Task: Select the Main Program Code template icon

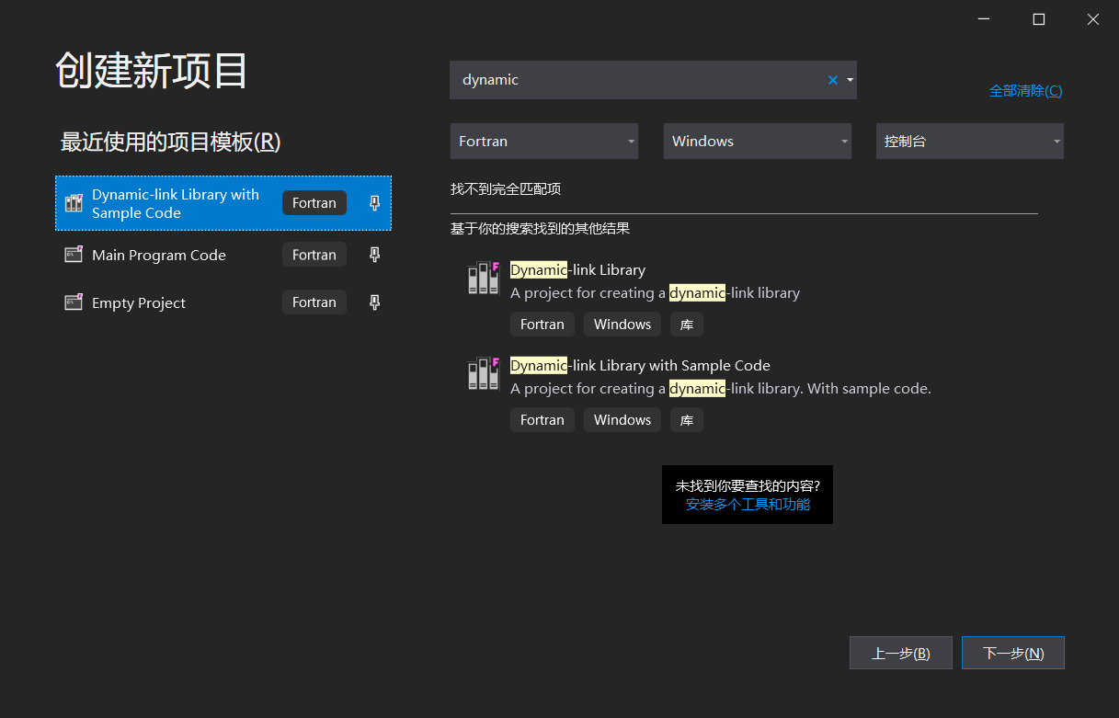Action: (73, 254)
